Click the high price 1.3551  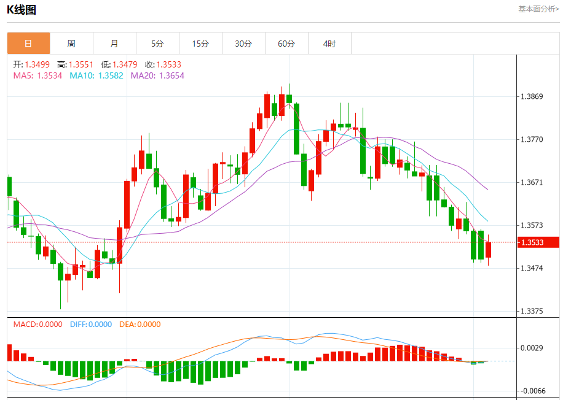pos(81,64)
